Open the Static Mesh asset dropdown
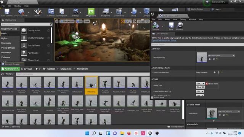 229,112
